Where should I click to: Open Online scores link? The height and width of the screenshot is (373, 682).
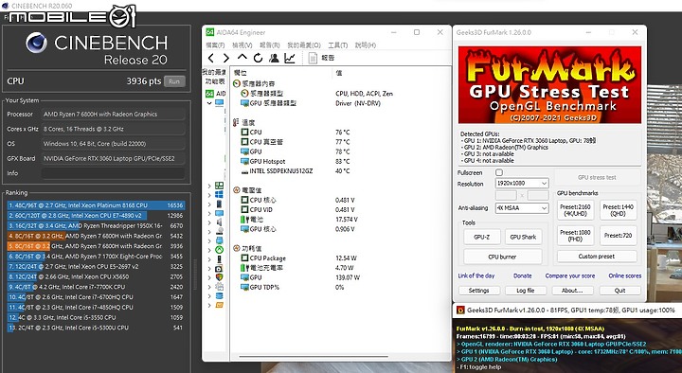pyautogui.click(x=624, y=275)
